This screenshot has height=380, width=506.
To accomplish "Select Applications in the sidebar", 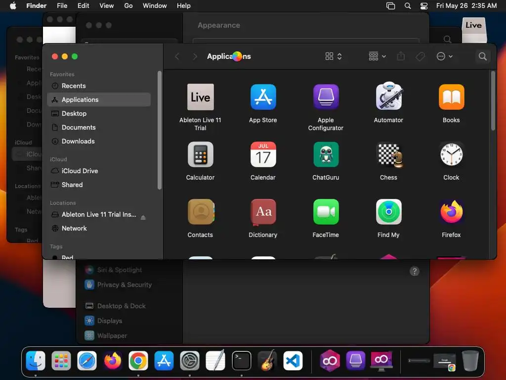I will tap(99, 99).
